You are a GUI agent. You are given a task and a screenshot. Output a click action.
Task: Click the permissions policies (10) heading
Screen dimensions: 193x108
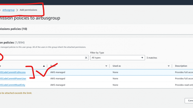pyautogui.click(x=13, y=29)
